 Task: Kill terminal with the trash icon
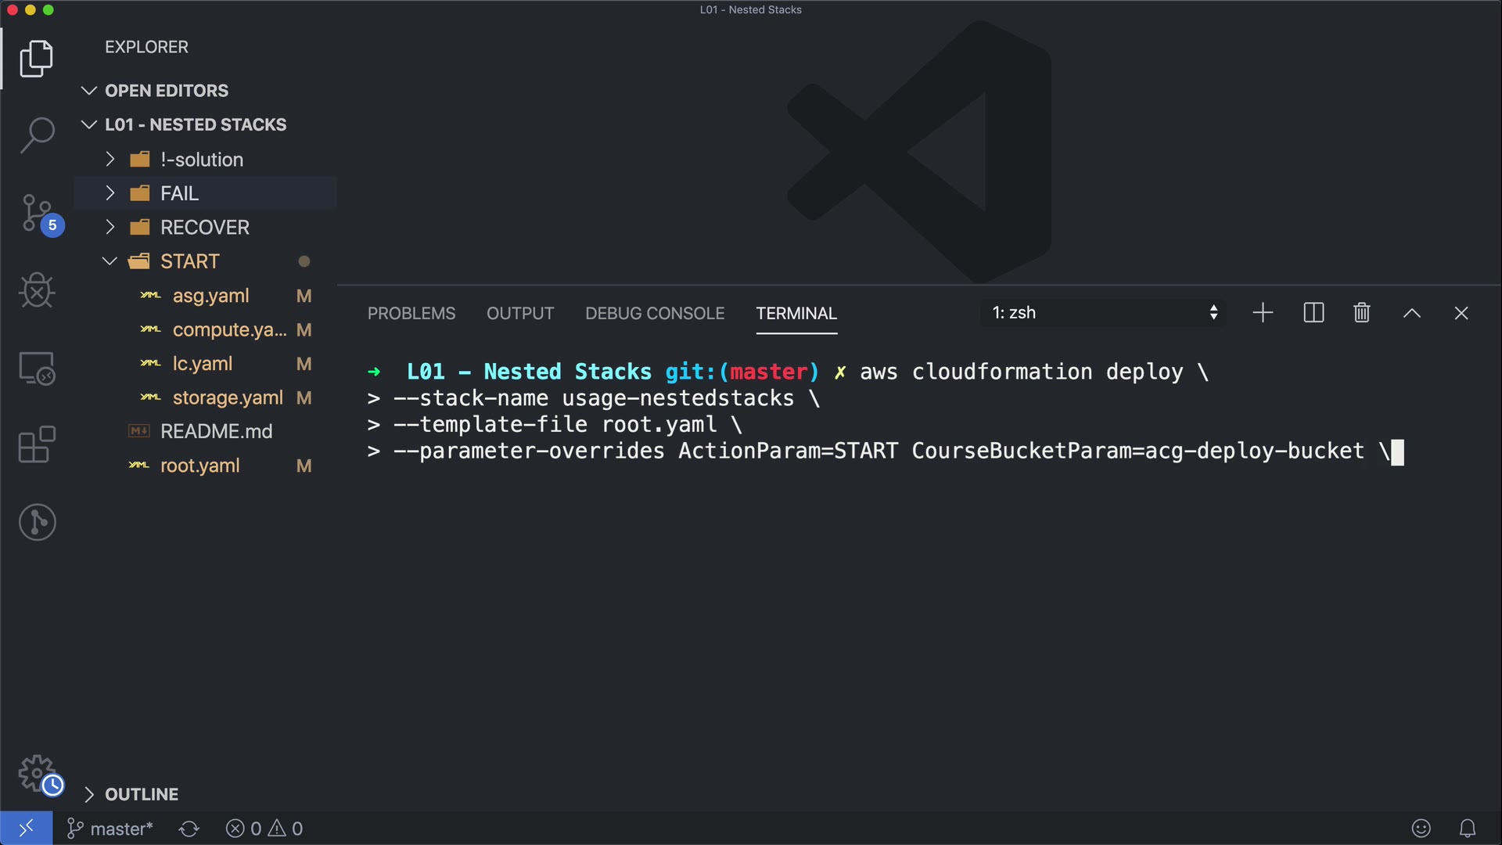coord(1361,313)
